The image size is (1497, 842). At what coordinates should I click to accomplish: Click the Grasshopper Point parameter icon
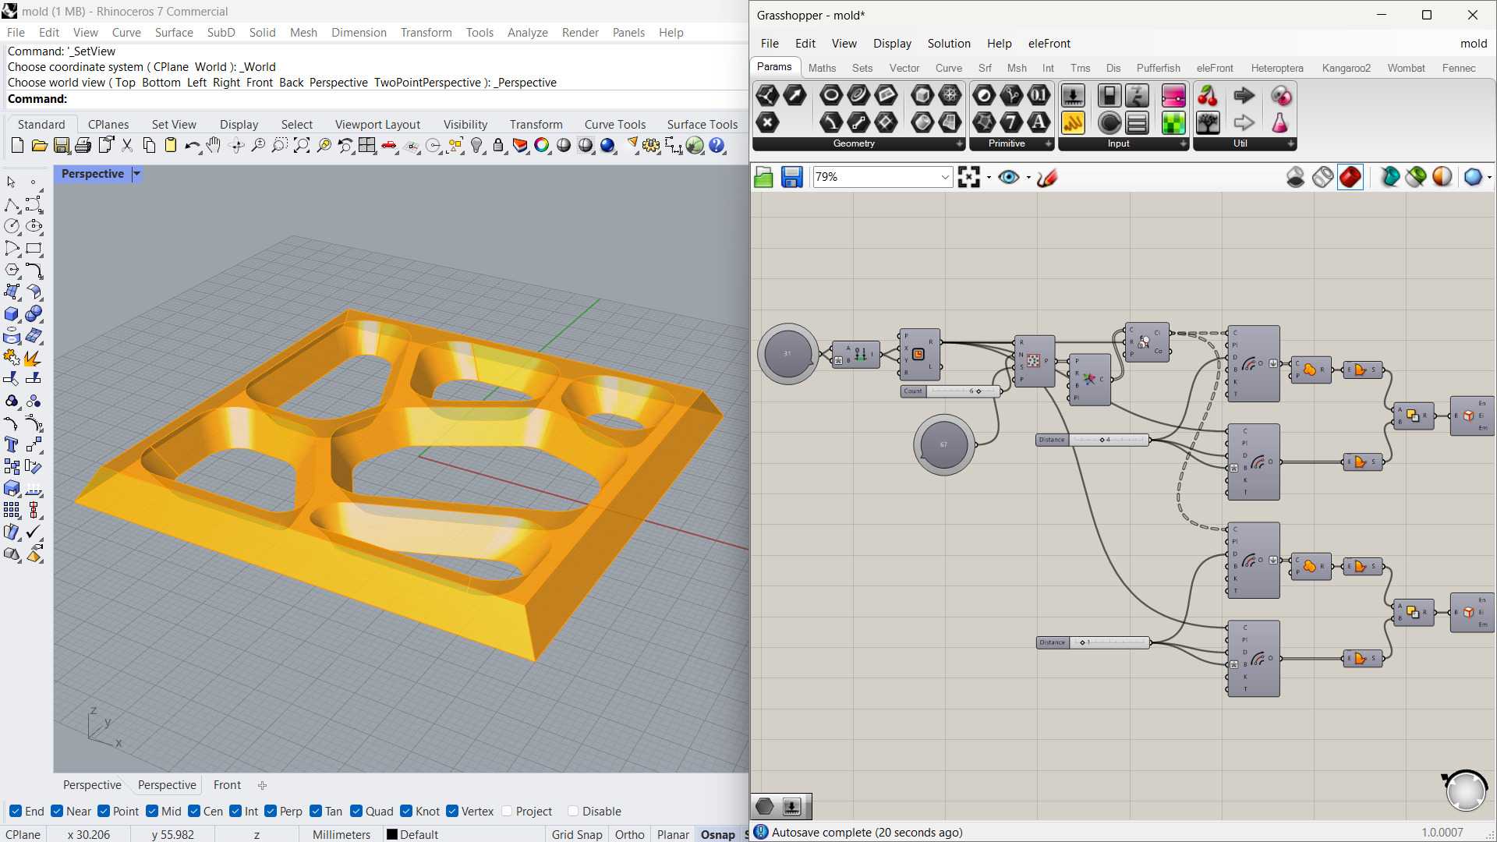point(768,122)
